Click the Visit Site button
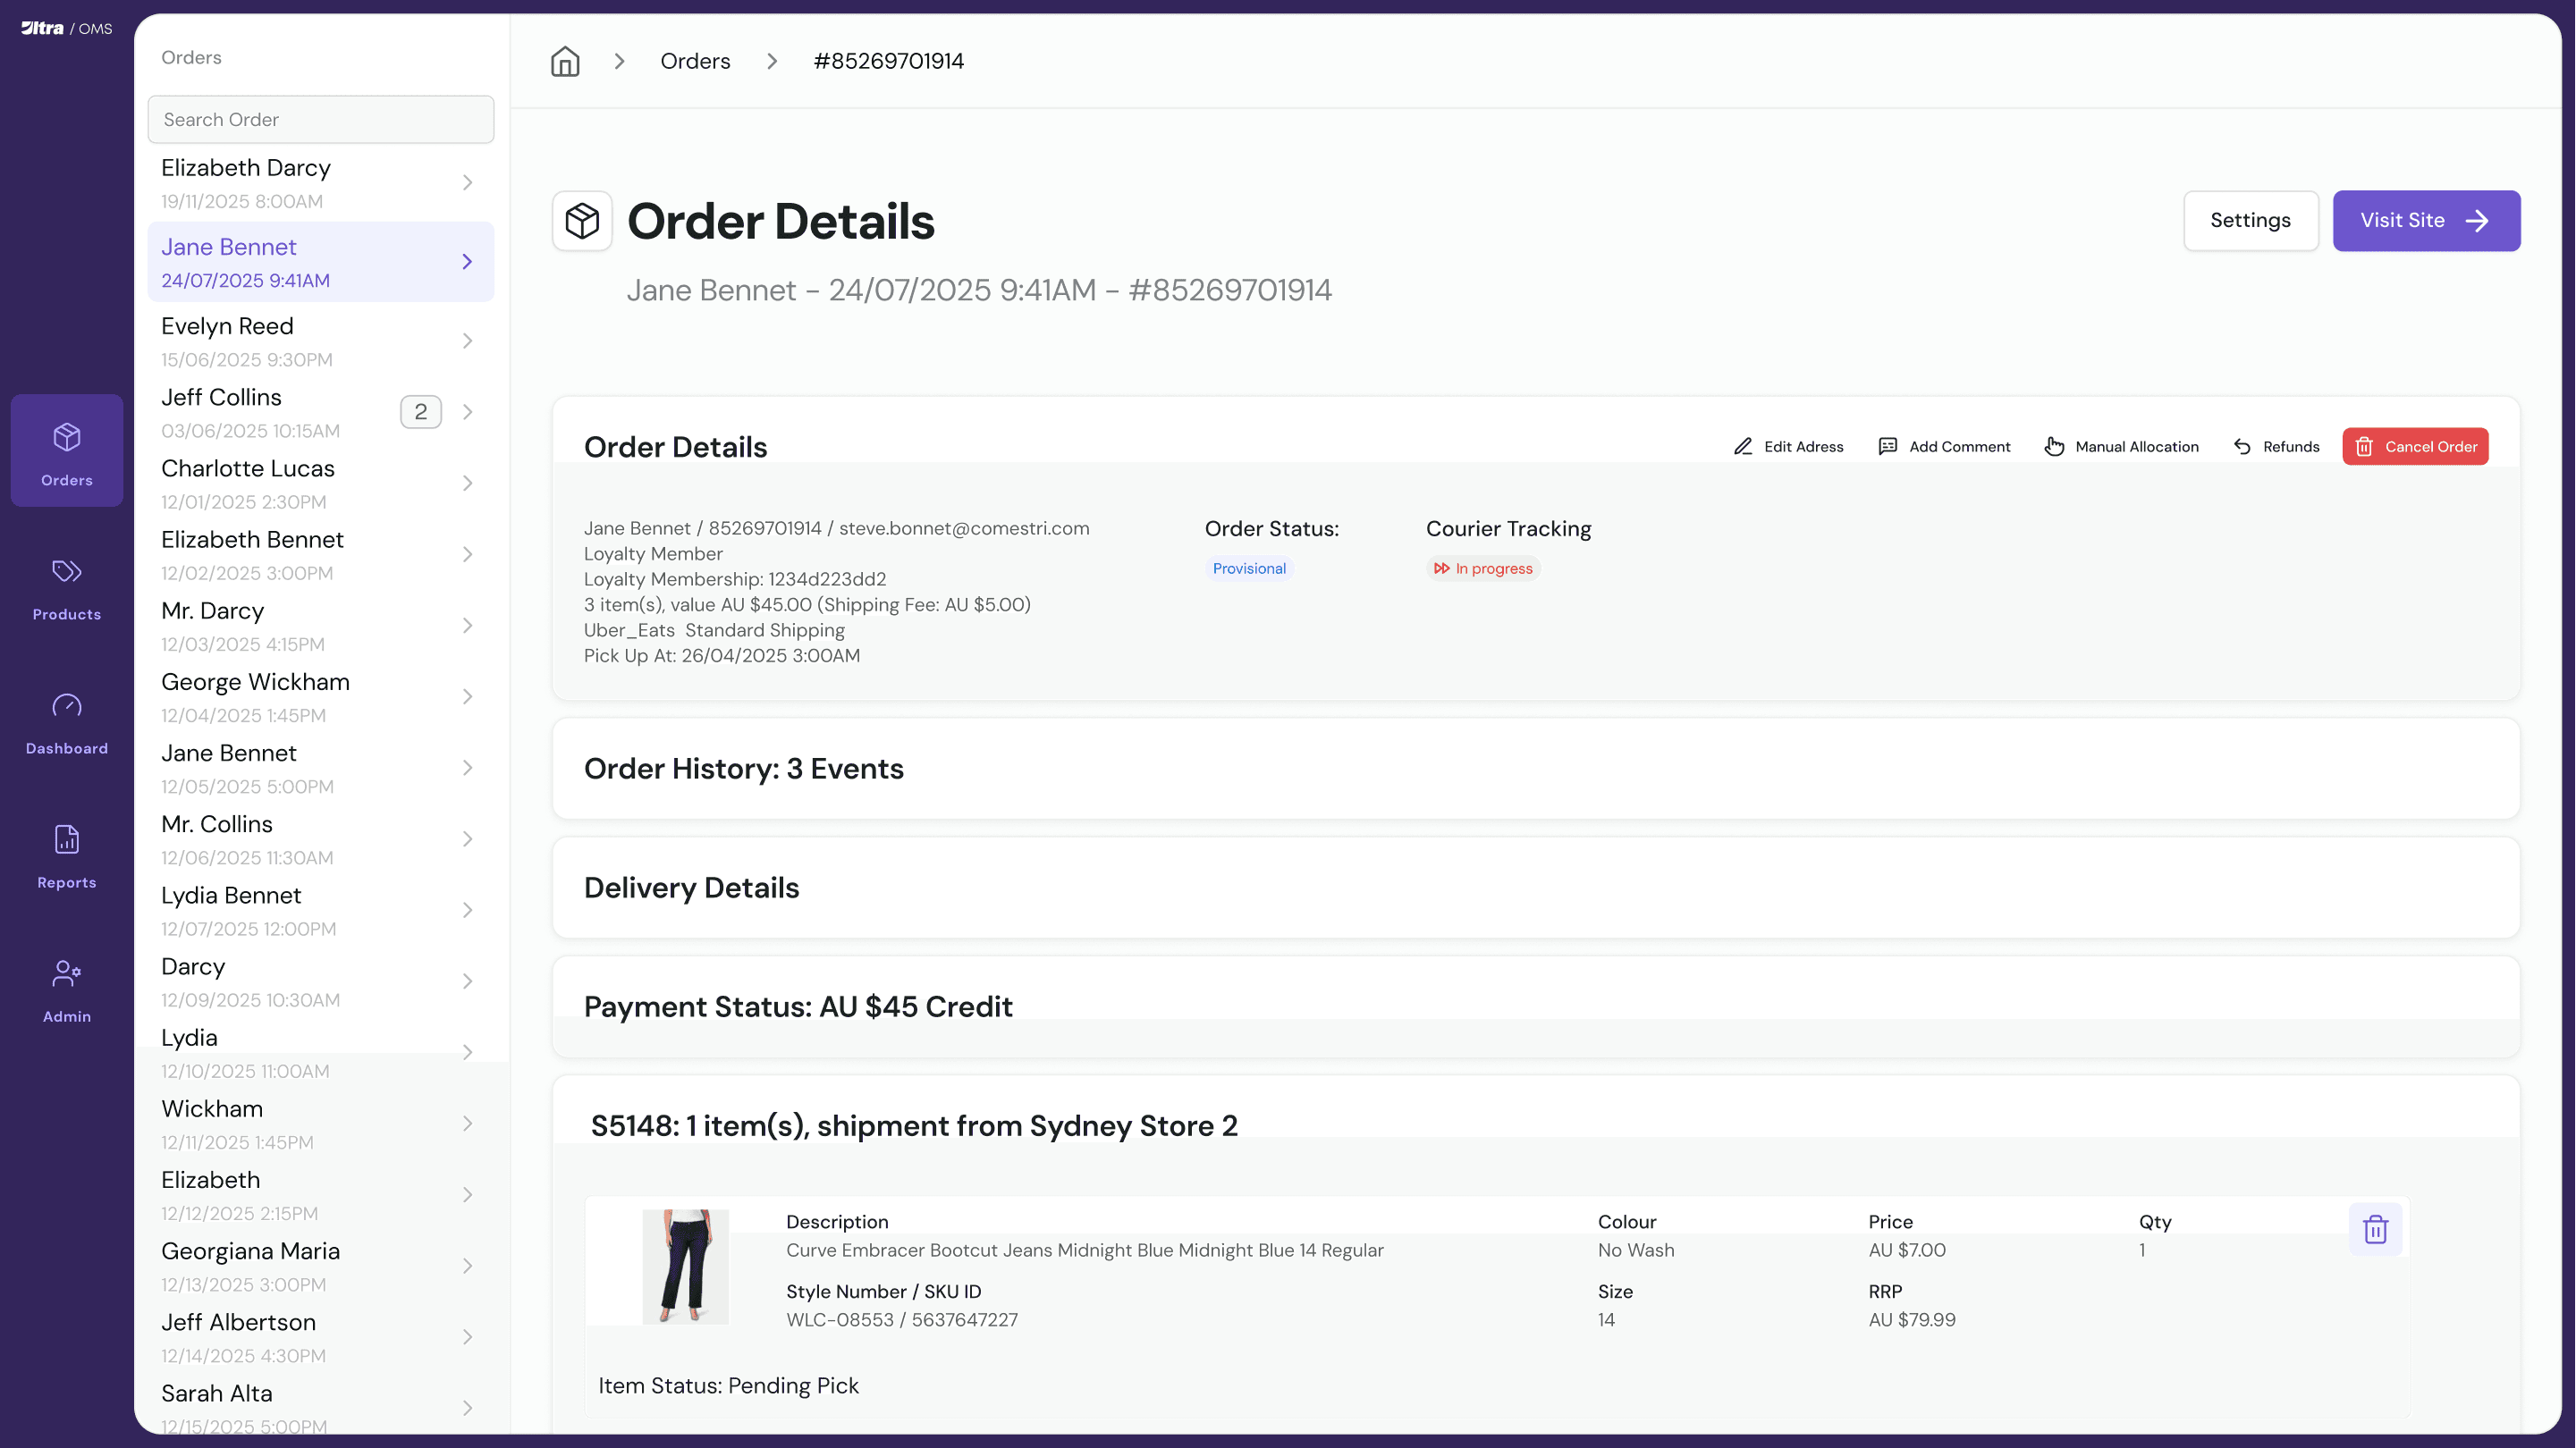This screenshot has height=1448, width=2576. (2426, 220)
